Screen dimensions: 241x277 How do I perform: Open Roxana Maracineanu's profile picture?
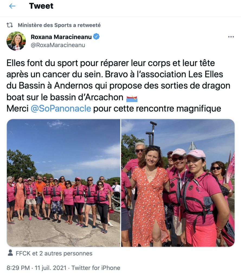16,41
